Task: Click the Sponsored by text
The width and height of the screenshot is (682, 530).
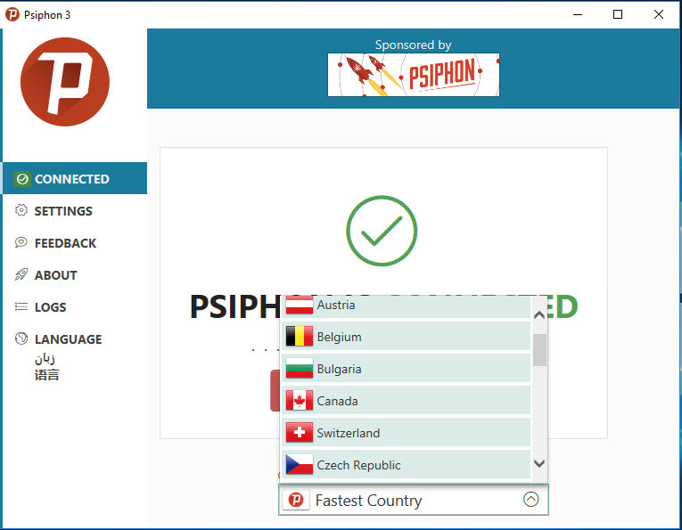Action: [413, 45]
